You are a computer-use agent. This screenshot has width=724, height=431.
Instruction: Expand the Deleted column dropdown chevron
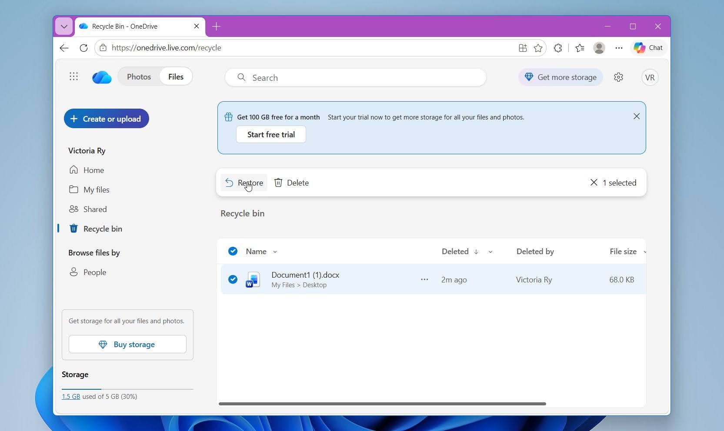(x=490, y=252)
